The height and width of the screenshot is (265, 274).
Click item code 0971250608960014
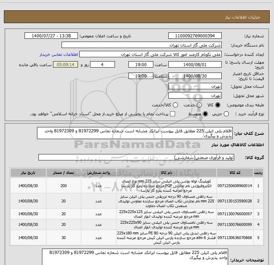(235, 186)
